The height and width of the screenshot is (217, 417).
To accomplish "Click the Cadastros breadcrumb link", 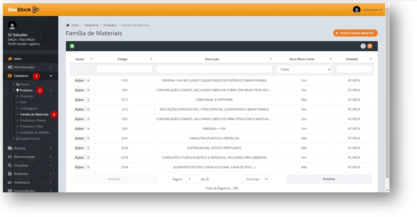I will [91, 25].
